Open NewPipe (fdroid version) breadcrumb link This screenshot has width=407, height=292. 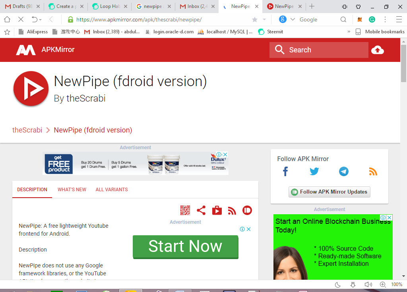[93, 130]
